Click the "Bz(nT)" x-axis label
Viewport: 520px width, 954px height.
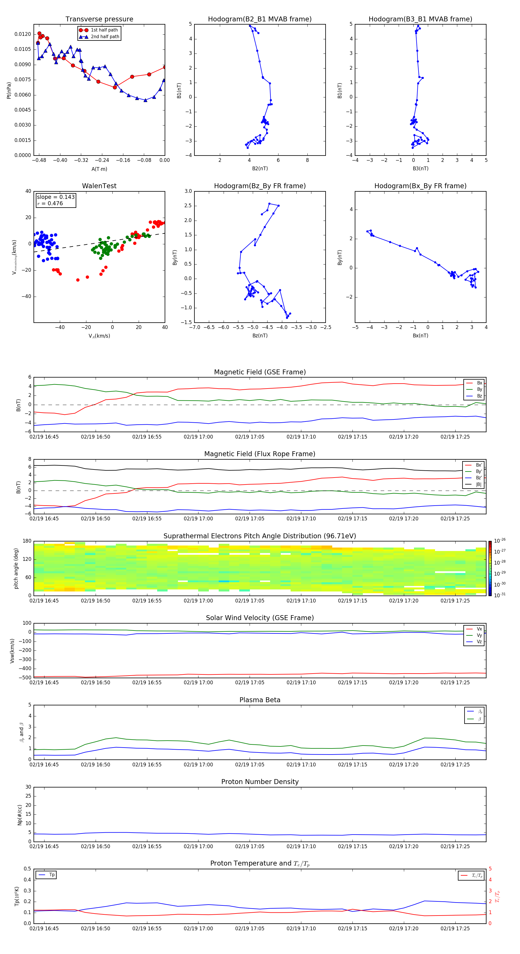coord(260,336)
